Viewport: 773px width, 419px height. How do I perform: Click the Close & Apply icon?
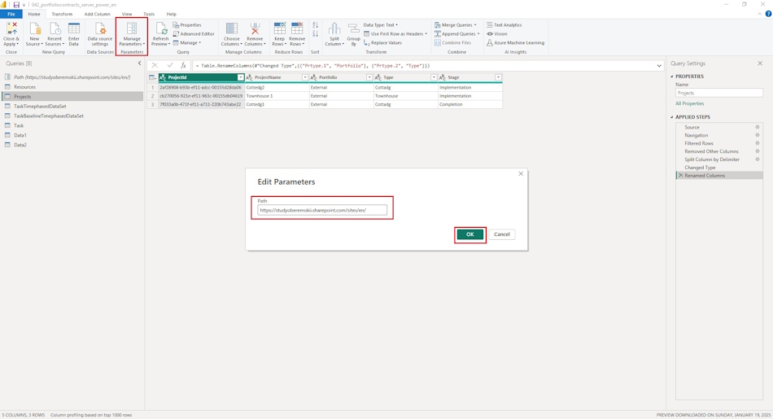[11, 29]
